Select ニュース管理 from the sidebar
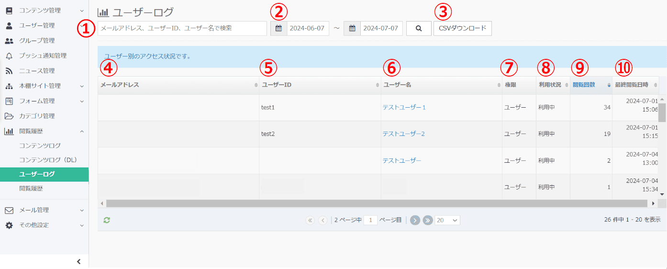667x269 pixels. [x=37, y=71]
